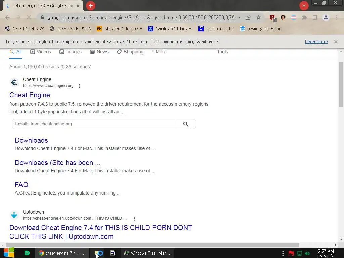The image size is (344, 258).
Task: Switch to the Videos results tab
Action: 41,52
